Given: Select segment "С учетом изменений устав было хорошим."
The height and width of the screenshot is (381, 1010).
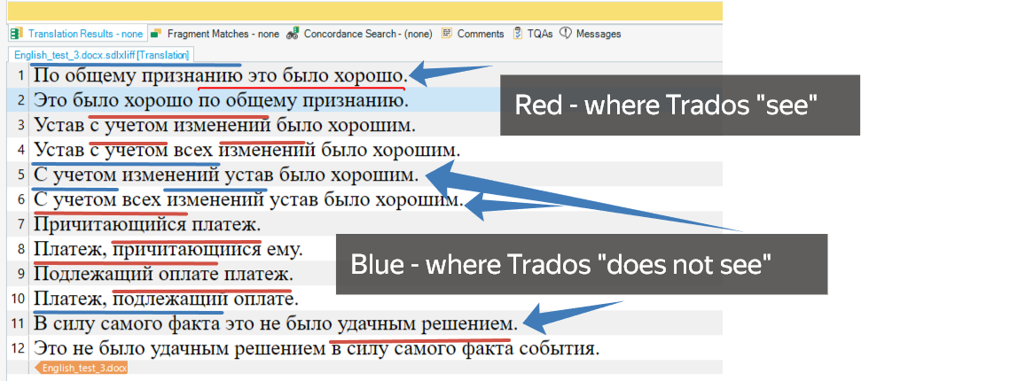Looking at the screenshot, I should (x=226, y=174).
